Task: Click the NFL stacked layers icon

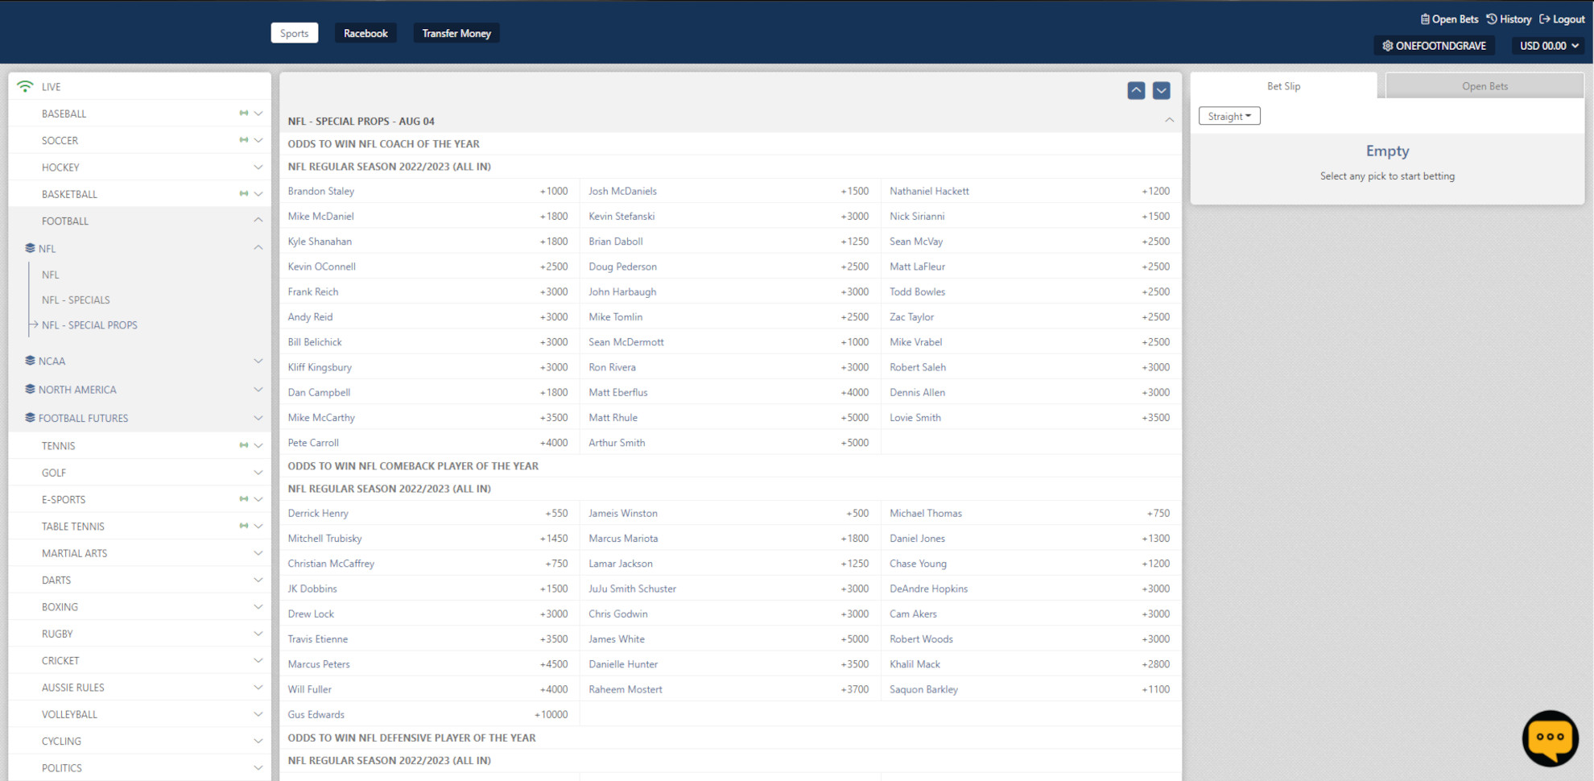Action: point(30,248)
